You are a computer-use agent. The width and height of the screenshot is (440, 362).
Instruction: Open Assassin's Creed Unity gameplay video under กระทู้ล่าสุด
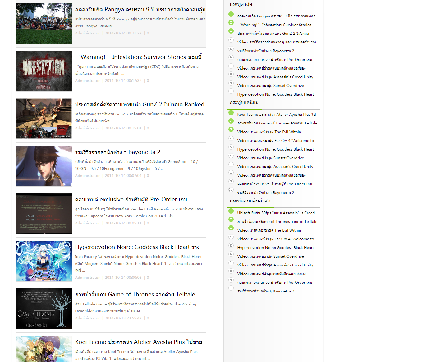pyautogui.click(x=275, y=77)
